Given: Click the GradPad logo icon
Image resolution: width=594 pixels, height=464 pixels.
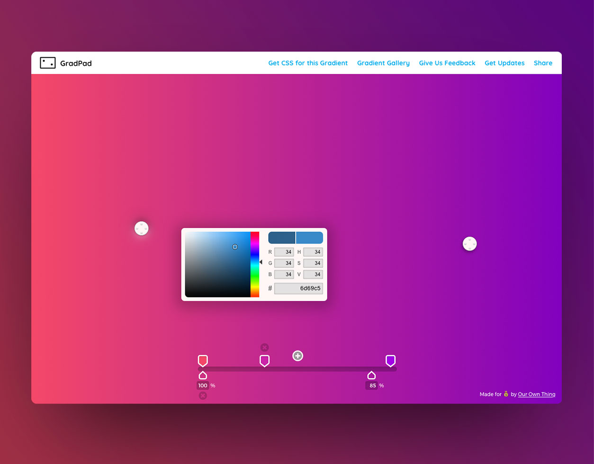Looking at the screenshot, I should pyautogui.click(x=47, y=62).
